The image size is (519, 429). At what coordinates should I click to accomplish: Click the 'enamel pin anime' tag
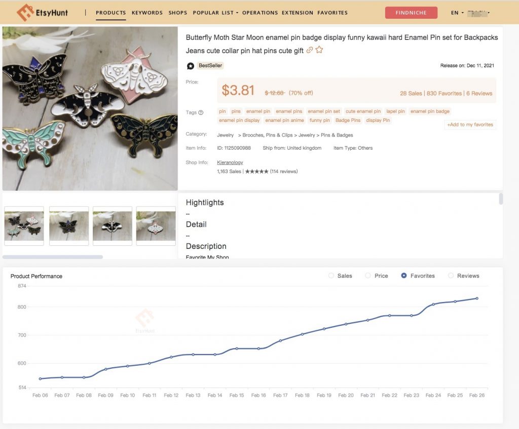[284, 120]
